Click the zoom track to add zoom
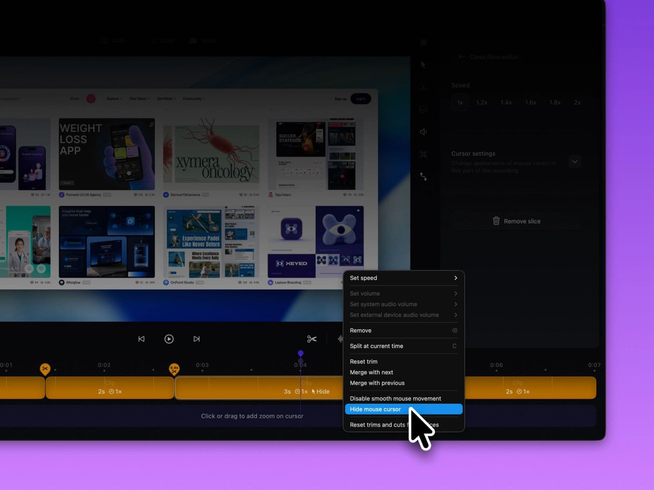Image resolution: width=654 pixels, height=490 pixels. click(252, 416)
